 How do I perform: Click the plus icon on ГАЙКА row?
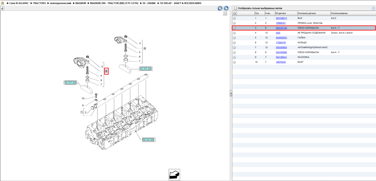click(x=234, y=38)
